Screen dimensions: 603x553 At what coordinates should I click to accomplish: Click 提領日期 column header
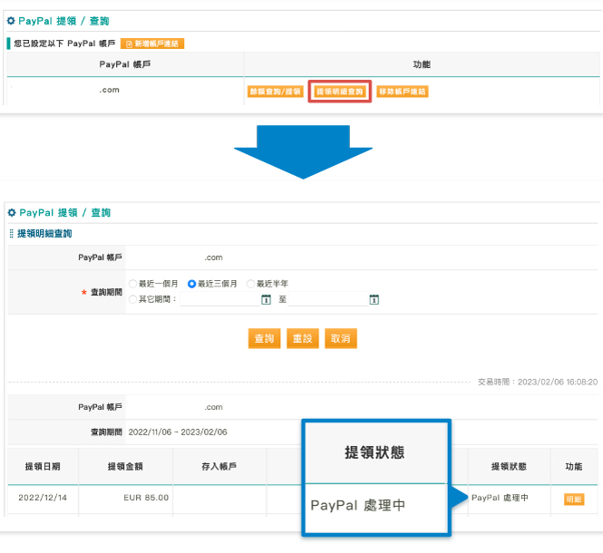tap(43, 467)
